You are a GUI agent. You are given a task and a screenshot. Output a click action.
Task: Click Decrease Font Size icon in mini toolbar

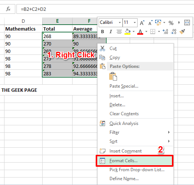point(150,23)
